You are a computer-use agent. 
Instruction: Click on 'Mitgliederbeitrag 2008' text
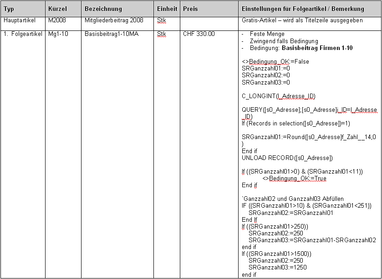click(114, 20)
